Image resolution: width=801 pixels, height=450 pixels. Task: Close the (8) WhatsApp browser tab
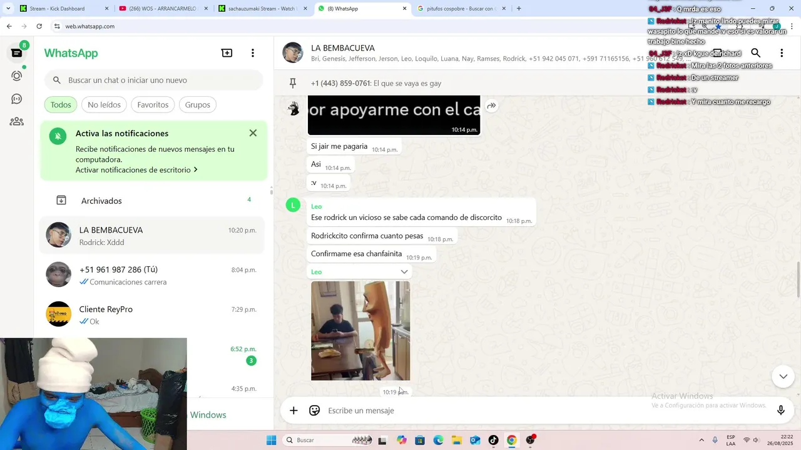point(404,9)
